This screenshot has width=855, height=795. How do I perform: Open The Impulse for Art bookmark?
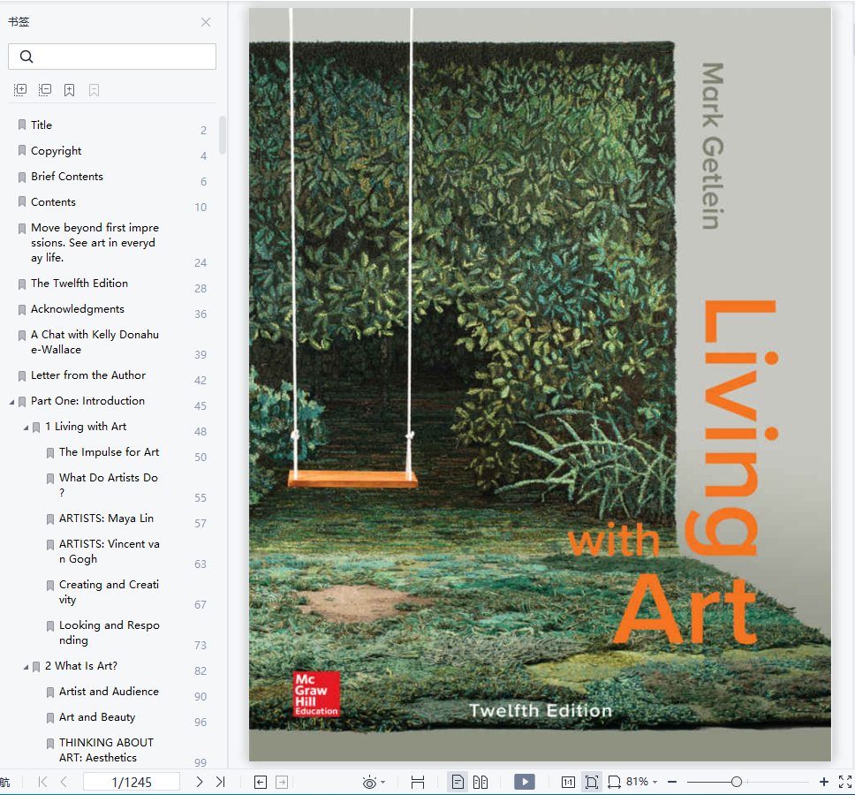[109, 452]
